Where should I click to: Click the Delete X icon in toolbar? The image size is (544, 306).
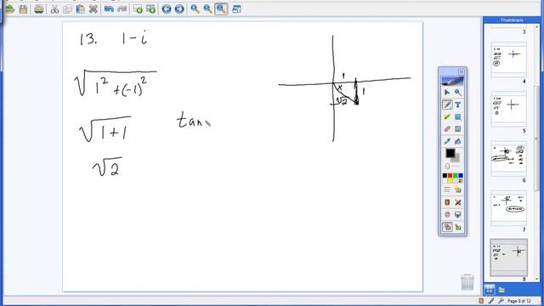[x=93, y=9]
